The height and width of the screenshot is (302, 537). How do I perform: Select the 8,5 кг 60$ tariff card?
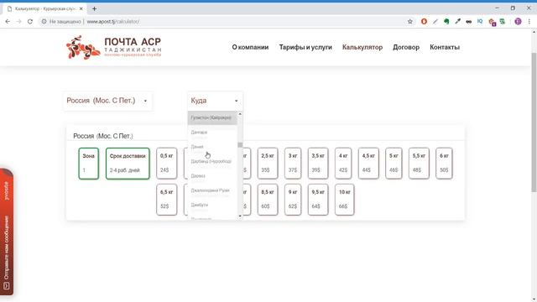tap(268, 200)
